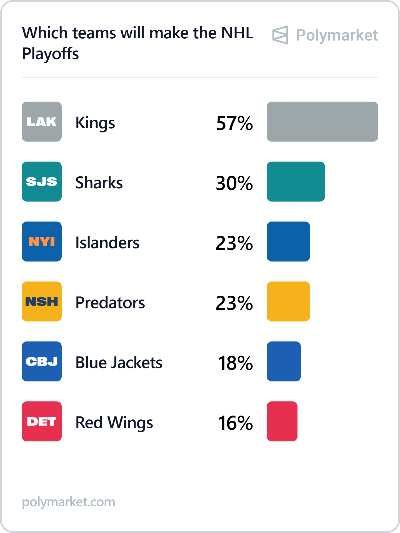The image size is (400, 533).
Task: Click the CBJ Blue Jackets badge
Action: [x=42, y=361]
